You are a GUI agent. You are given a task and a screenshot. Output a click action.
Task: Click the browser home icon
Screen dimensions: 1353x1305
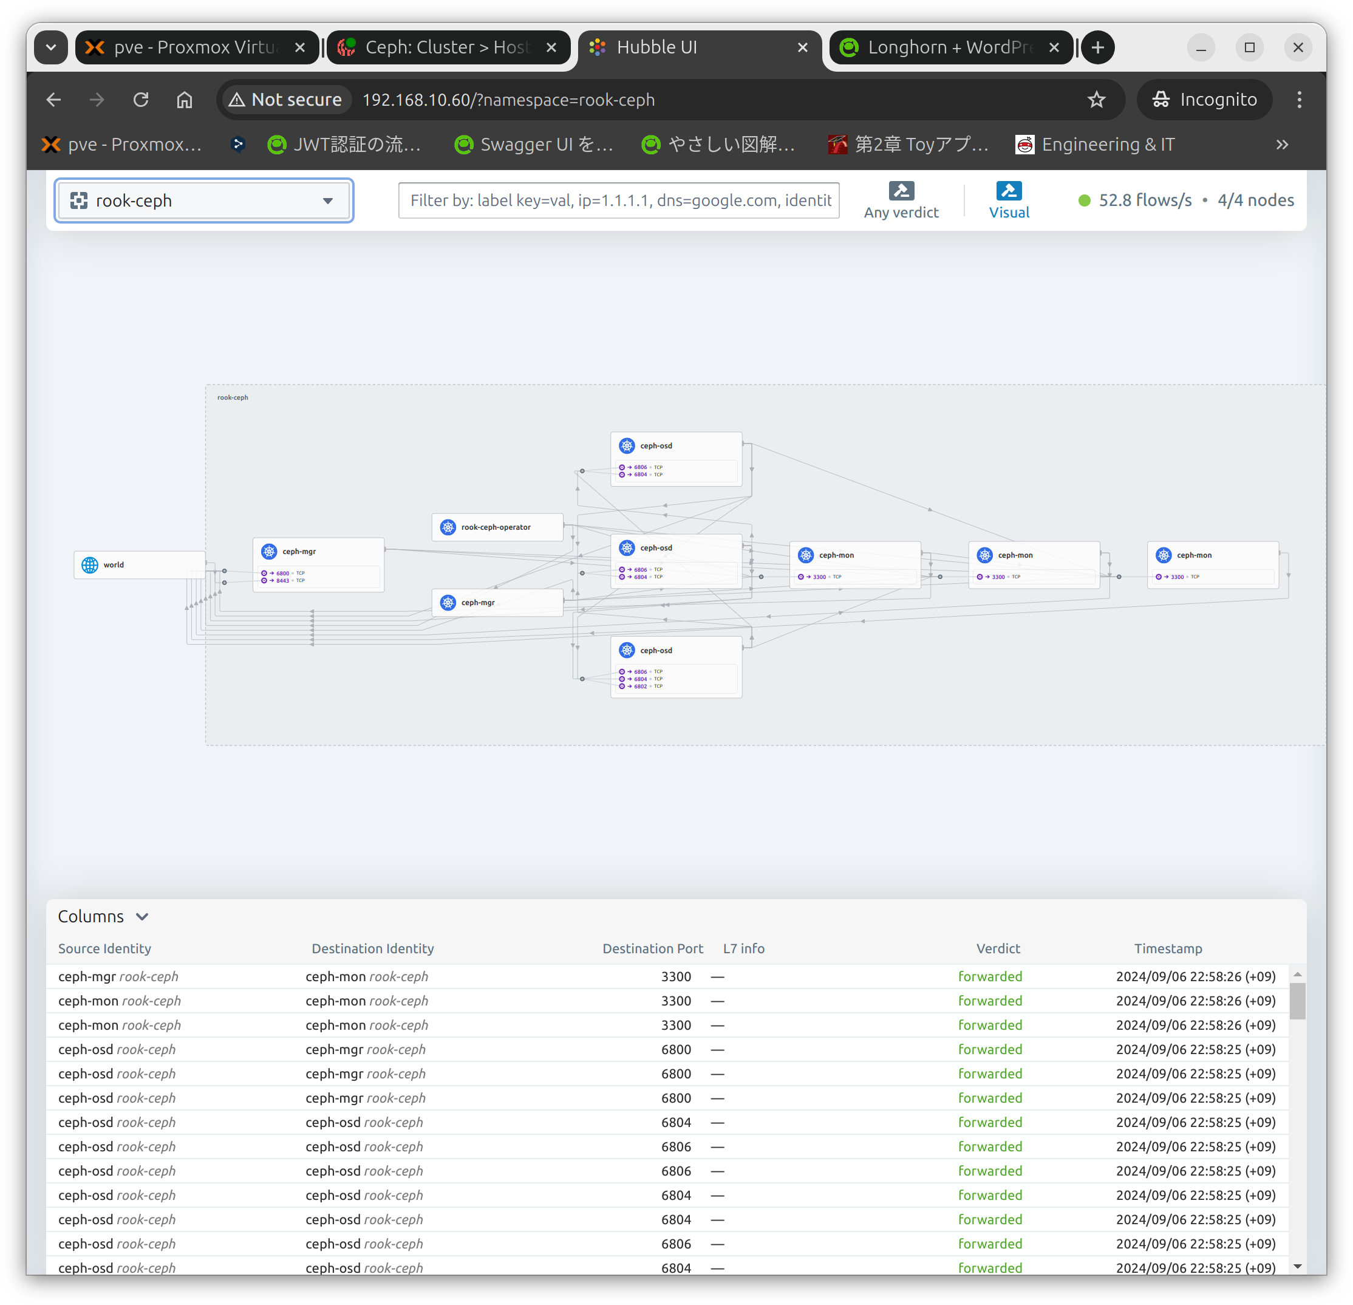tap(185, 100)
